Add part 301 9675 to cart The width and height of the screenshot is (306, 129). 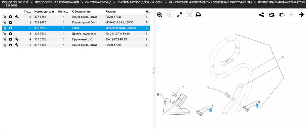5,23
